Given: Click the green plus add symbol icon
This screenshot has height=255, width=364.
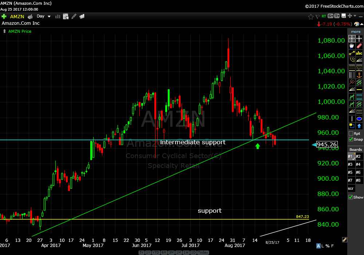Looking at the screenshot, I should point(4,16).
